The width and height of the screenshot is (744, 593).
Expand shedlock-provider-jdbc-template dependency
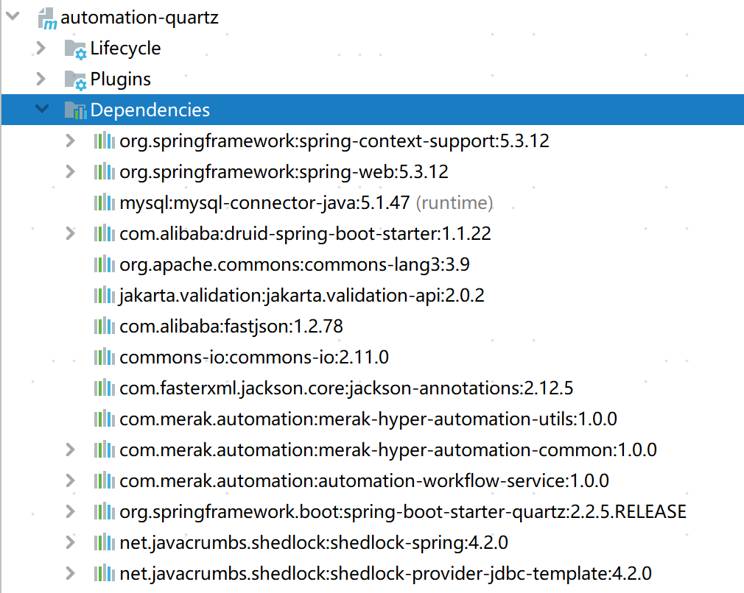71,573
